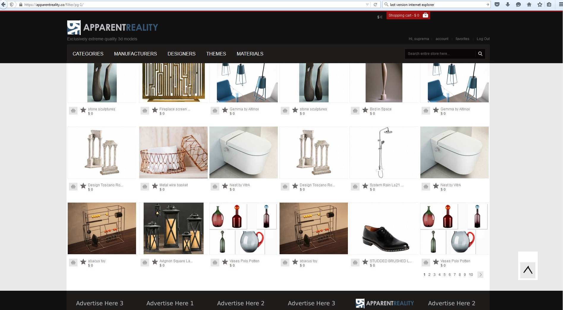
Task: Click the browser address bar
Action: [193, 4]
